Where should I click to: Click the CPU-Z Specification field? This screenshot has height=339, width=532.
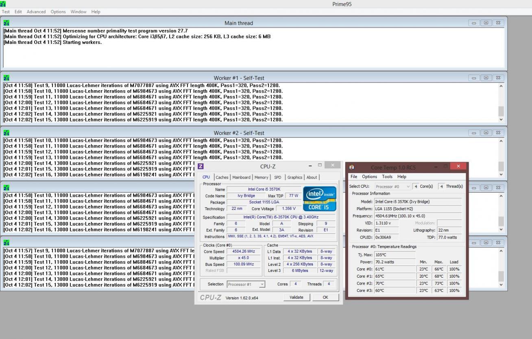pyautogui.click(x=281, y=217)
